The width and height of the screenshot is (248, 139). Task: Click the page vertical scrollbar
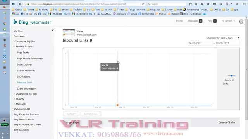click(x=246, y=69)
